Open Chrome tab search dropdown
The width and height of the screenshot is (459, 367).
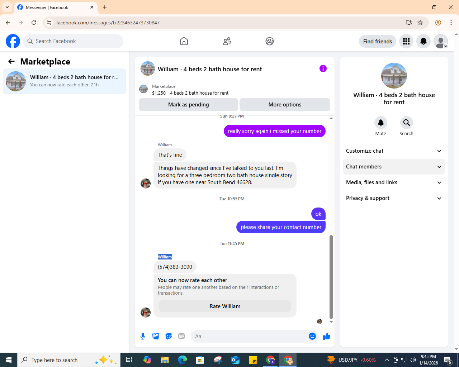tap(7, 7)
